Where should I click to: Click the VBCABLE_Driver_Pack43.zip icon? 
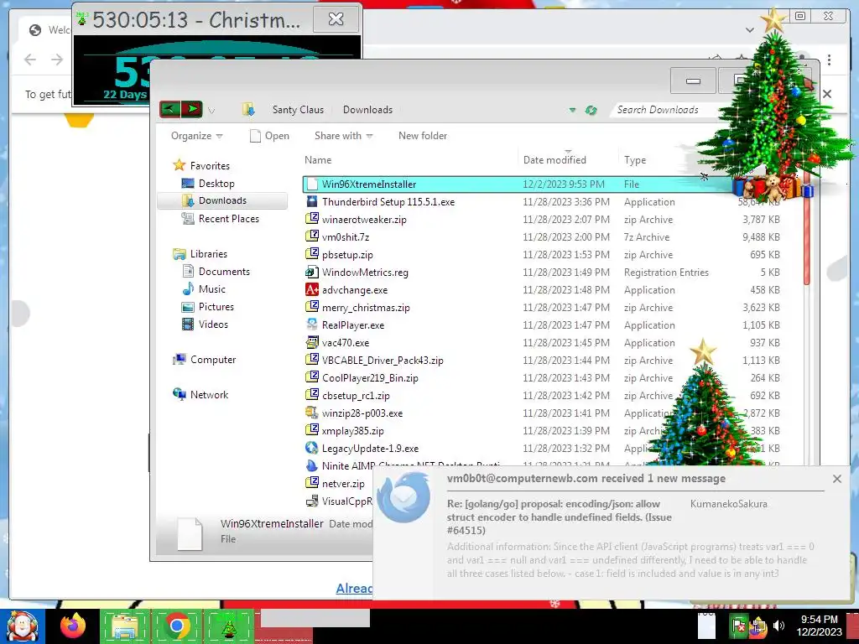312,360
